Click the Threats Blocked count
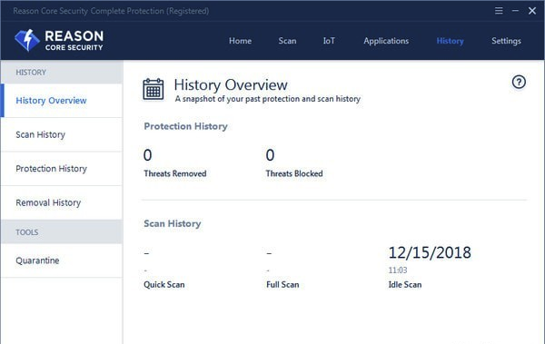The height and width of the screenshot is (344, 545). (270, 155)
